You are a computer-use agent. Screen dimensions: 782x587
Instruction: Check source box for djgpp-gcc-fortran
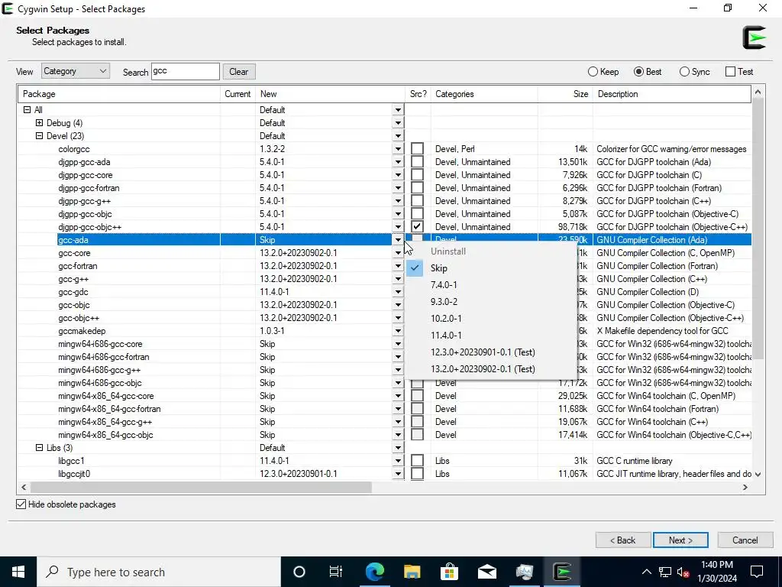tap(418, 188)
